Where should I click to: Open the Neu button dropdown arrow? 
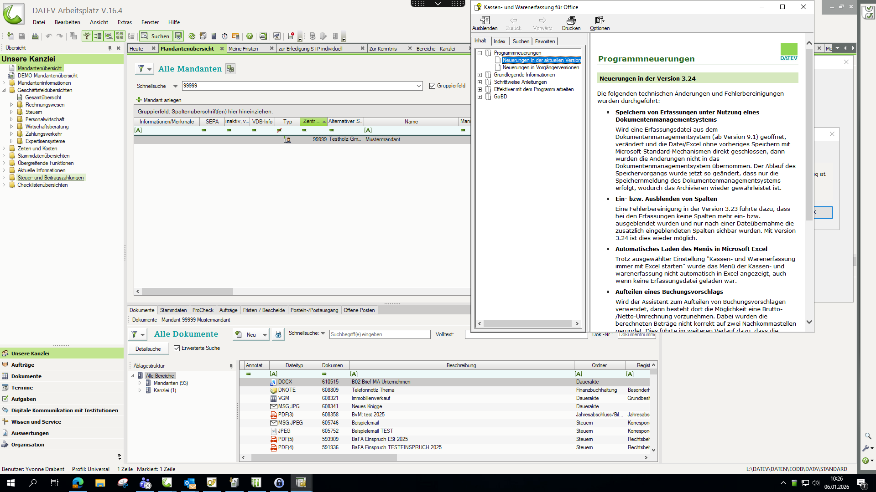(265, 335)
